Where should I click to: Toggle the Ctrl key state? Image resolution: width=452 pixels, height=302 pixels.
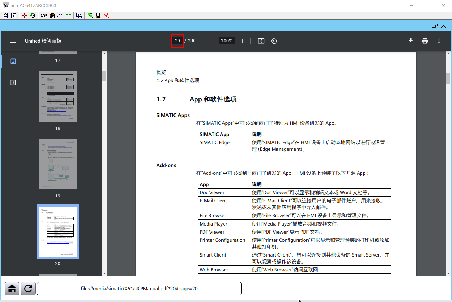point(60,16)
